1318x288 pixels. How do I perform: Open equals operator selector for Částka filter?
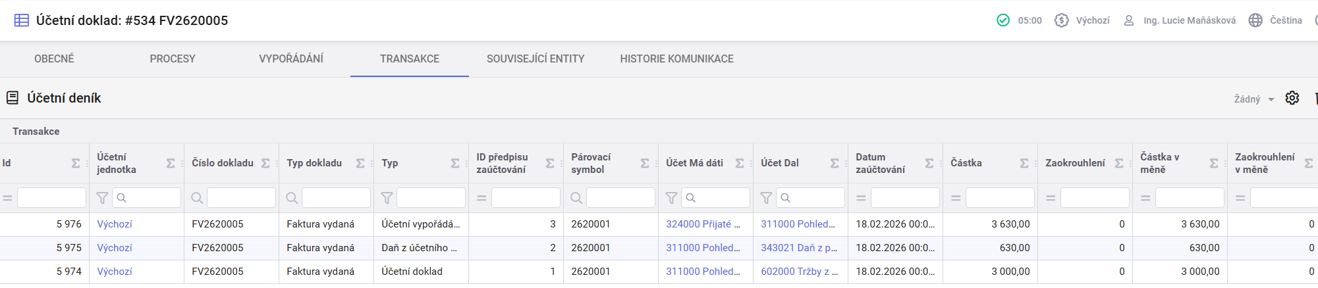[x=956, y=198]
